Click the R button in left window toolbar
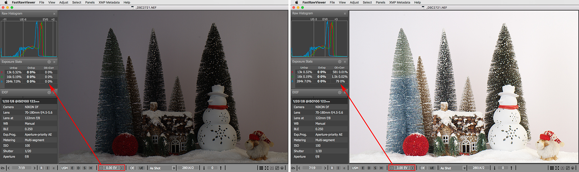 pyautogui.click(x=42, y=168)
